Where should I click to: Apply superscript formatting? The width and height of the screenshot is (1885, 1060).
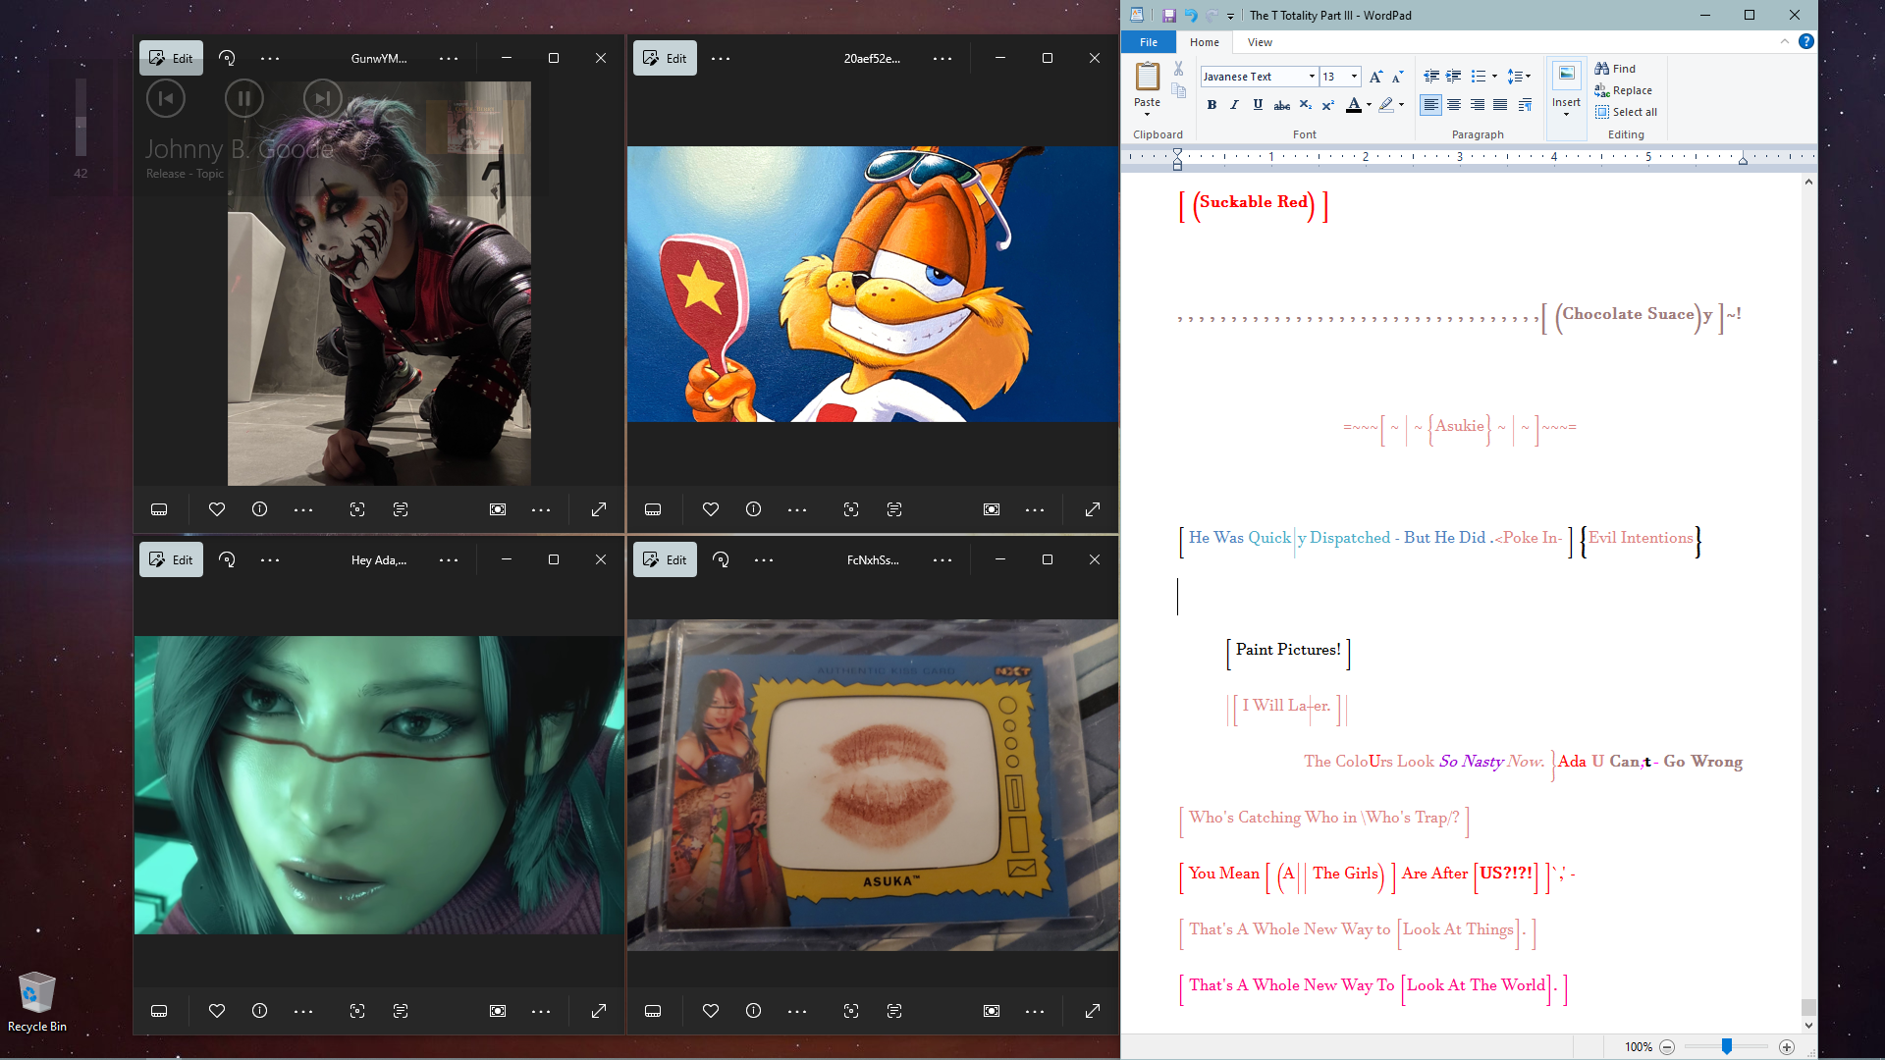[1327, 105]
